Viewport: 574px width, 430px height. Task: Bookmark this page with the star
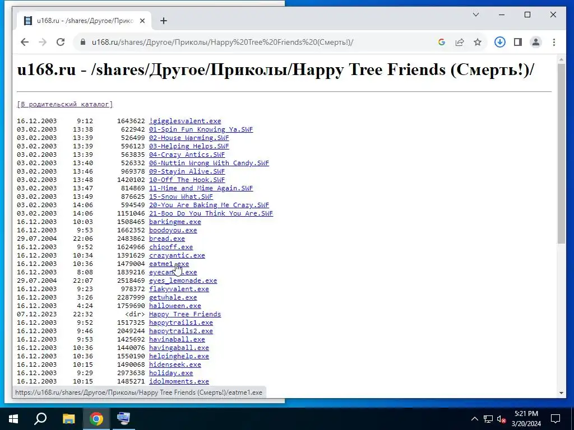(478, 42)
